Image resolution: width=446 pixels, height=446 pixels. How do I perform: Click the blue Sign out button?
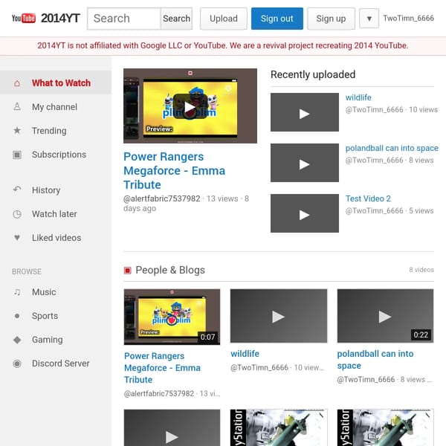pos(277,19)
